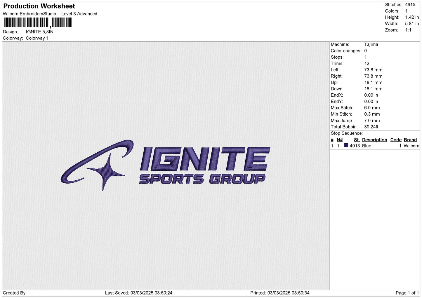Screen dimensions: 422x298
Task: Click the Width value 5.81 in
Action: 412,24
